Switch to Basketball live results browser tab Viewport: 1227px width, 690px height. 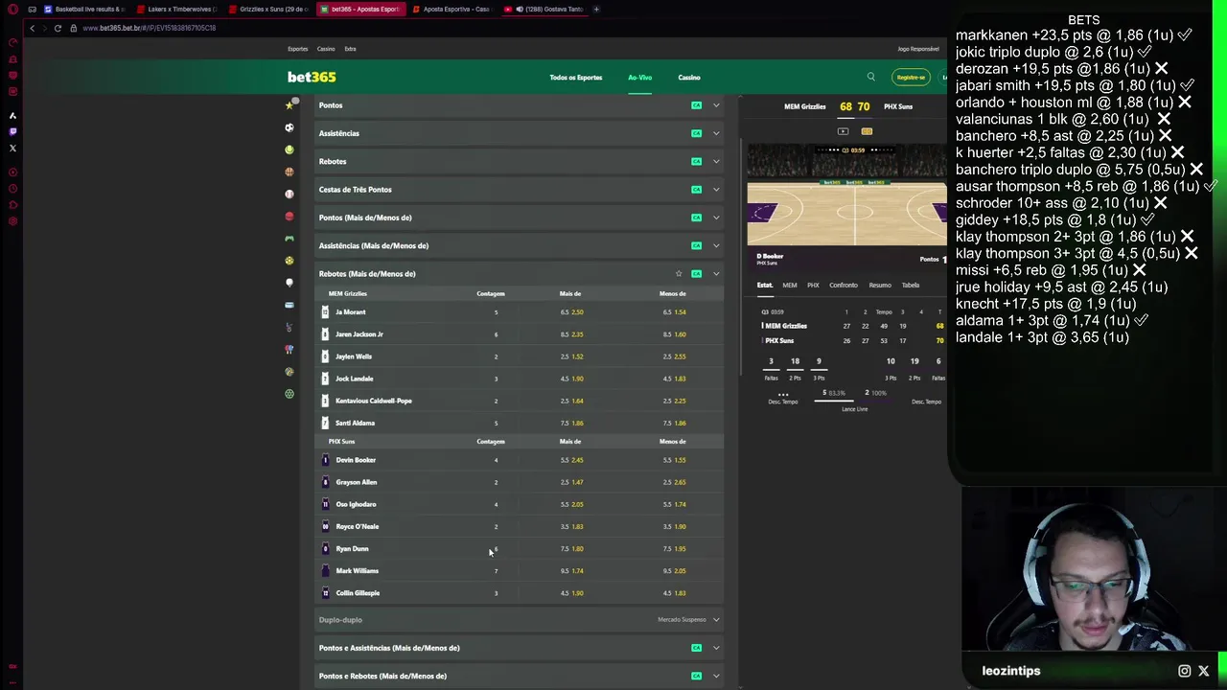[84, 9]
